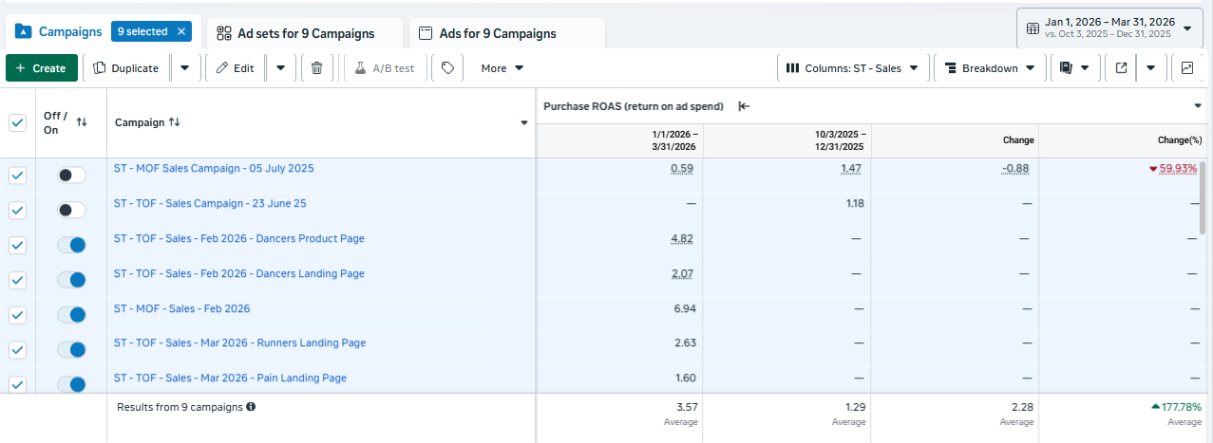Turn on ST - TOF - Sales Campaign - 23 June 25

click(x=71, y=210)
